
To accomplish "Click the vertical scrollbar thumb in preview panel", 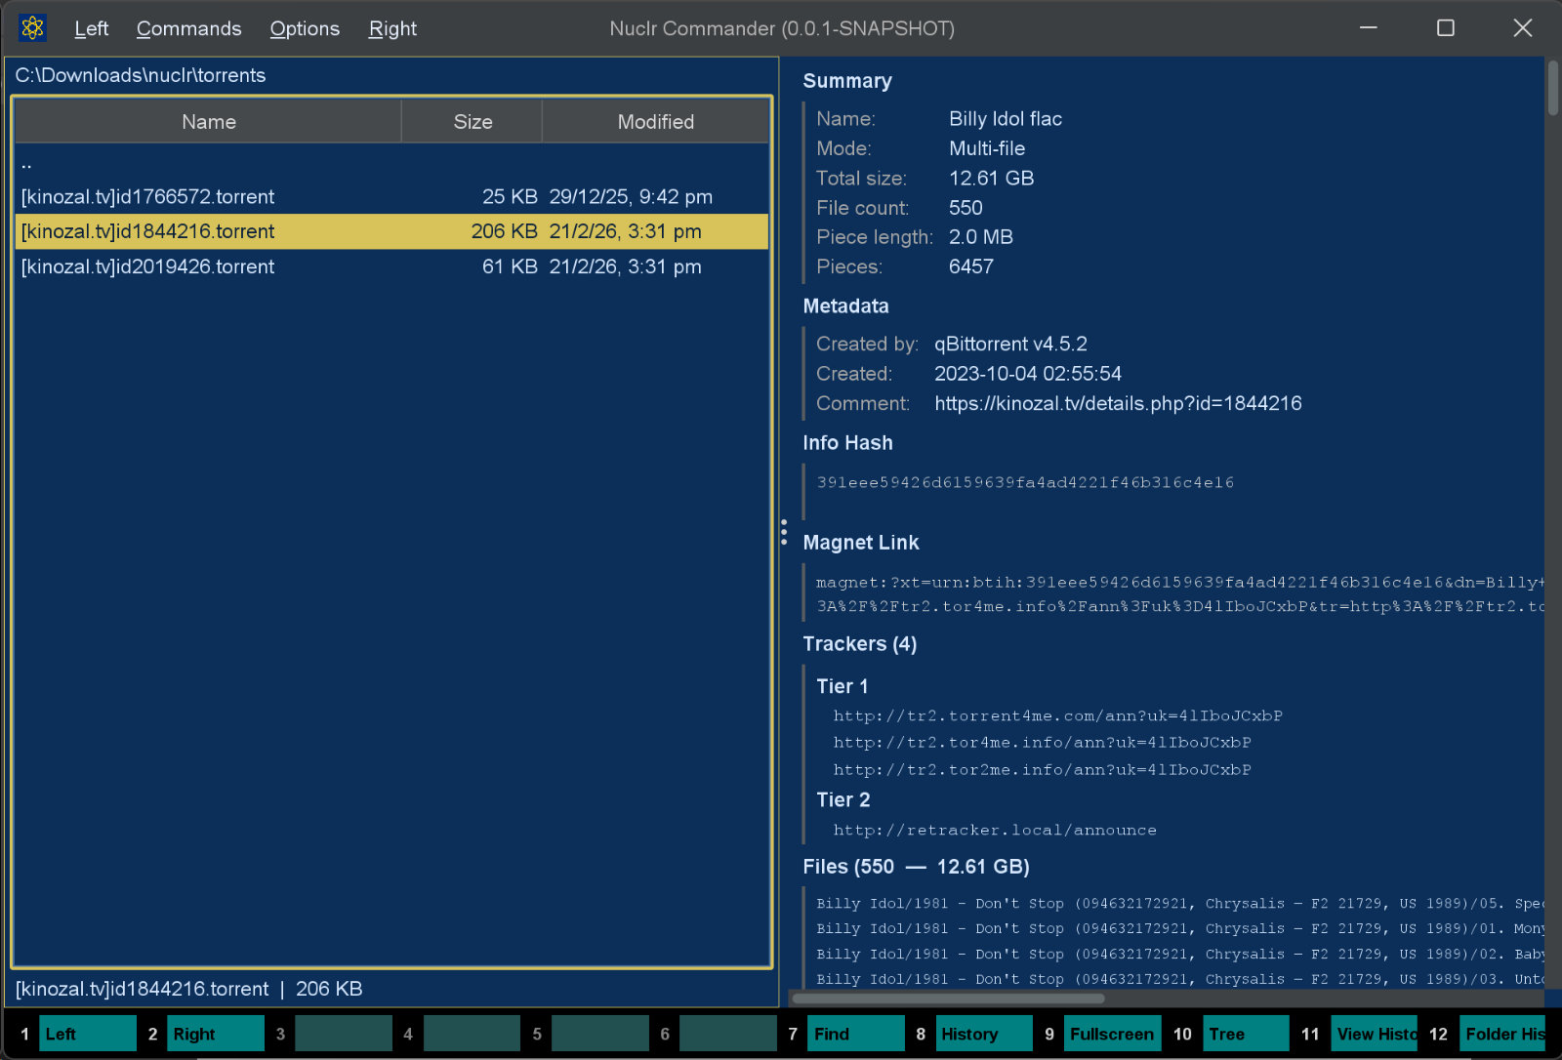I will pos(1552,88).
